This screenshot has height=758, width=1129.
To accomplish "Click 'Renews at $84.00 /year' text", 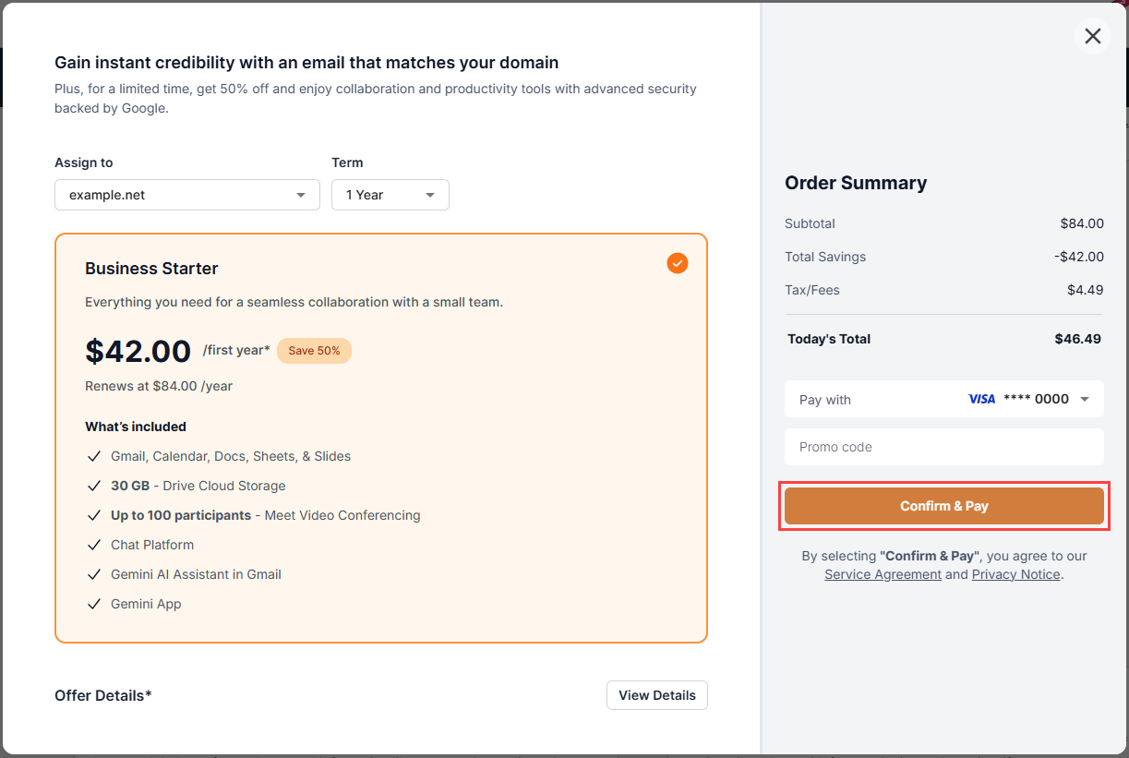I will [159, 386].
